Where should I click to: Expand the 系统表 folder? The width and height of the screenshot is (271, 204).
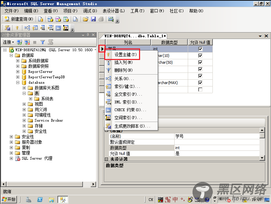30,99
